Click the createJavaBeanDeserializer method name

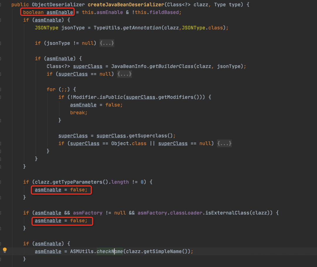[x=126, y=4]
